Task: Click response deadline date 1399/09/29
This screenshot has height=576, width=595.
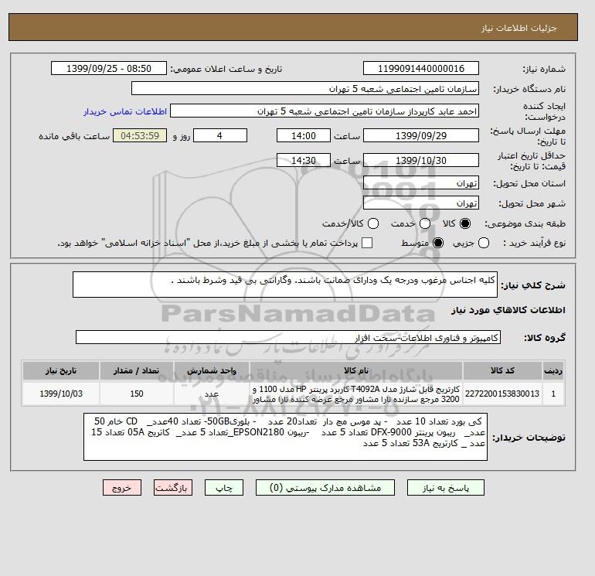Action: 421,135
